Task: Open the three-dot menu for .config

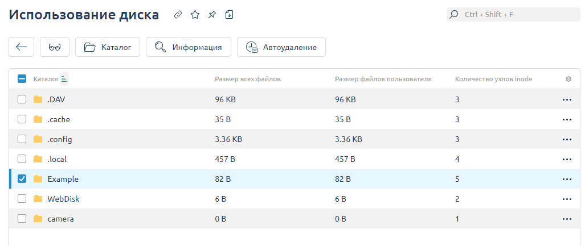Action: click(567, 140)
